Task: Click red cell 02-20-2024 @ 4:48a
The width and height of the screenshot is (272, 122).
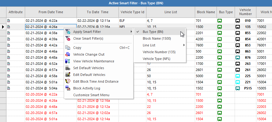Action: 51,107
